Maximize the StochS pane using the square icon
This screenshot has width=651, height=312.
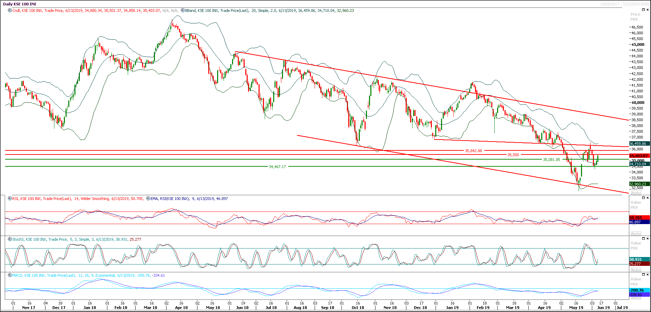click(x=643, y=238)
